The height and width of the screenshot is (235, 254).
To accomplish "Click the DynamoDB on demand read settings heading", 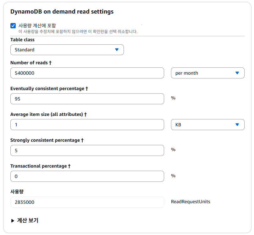I will click(62, 12).
